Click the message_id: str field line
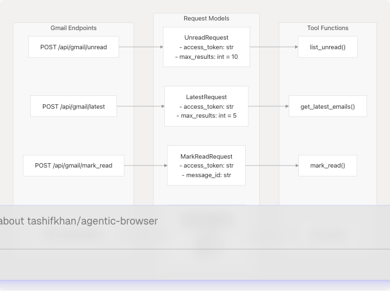 tap(206, 175)
